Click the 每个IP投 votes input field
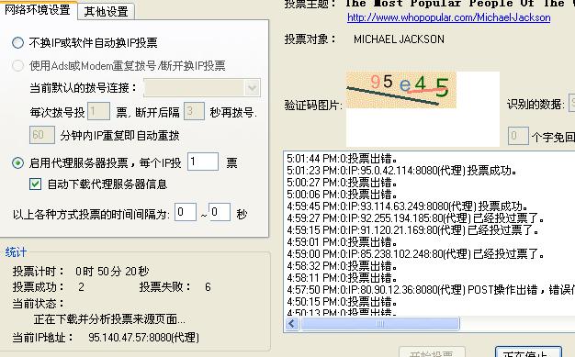 (203, 162)
